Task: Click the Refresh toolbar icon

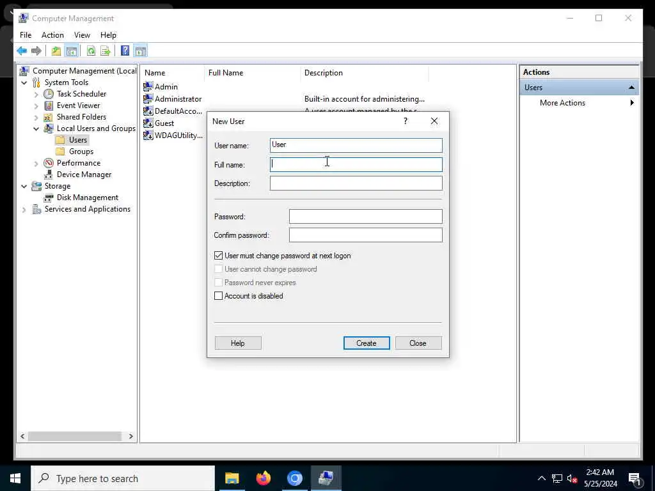Action: pyautogui.click(x=91, y=51)
